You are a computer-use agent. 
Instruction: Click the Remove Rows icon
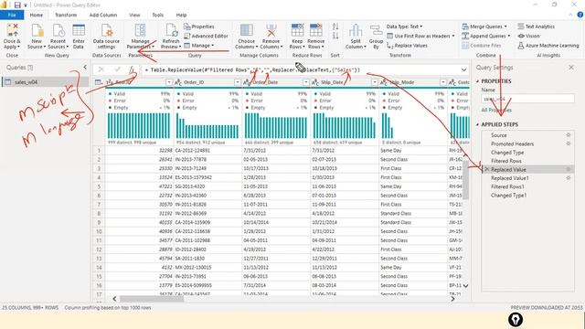tap(315, 30)
